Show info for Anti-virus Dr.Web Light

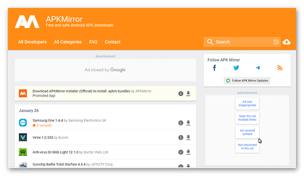click(x=181, y=152)
